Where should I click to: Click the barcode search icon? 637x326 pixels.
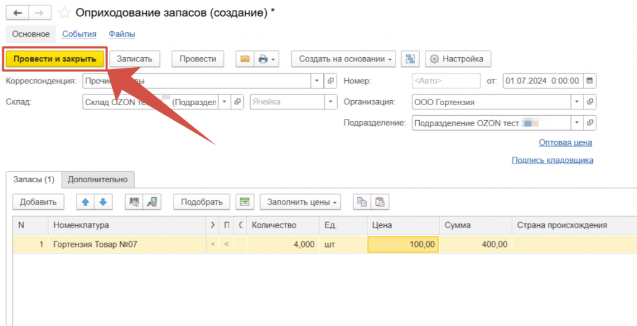[x=133, y=202]
